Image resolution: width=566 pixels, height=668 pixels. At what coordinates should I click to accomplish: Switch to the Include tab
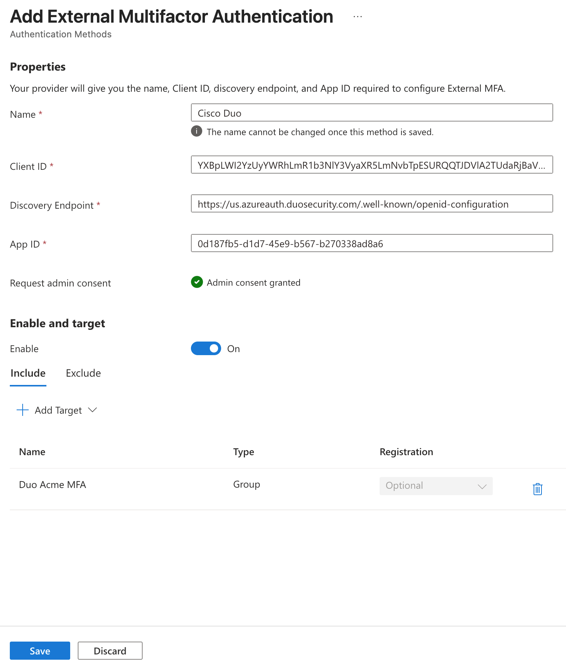(28, 373)
